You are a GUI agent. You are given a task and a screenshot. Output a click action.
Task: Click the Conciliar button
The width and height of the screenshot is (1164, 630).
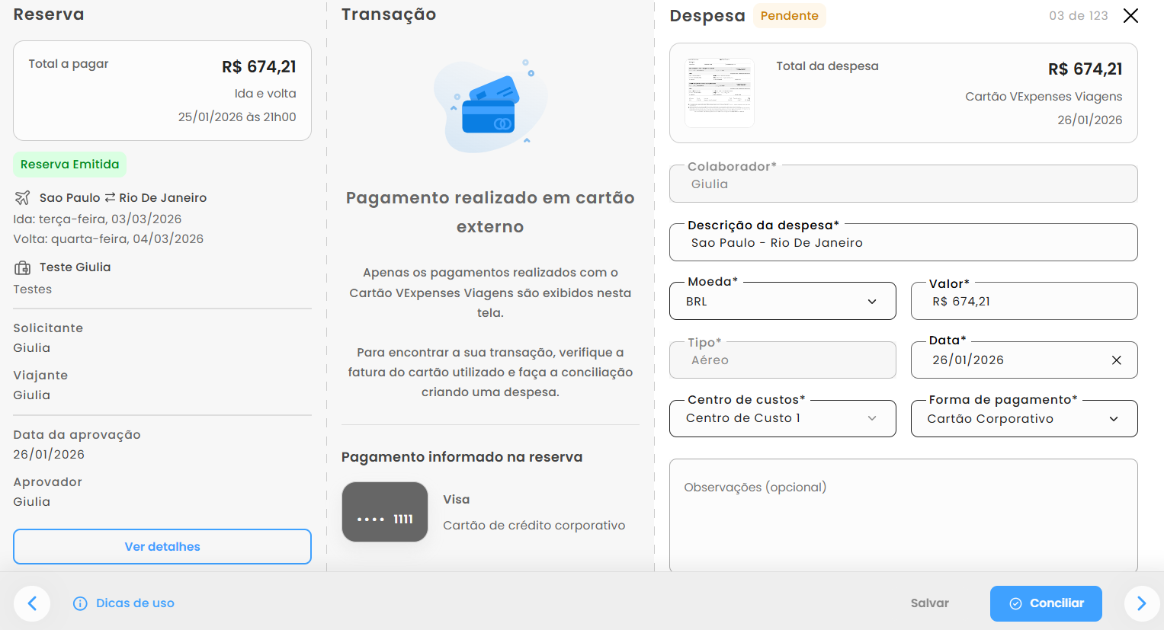[x=1046, y=603]
